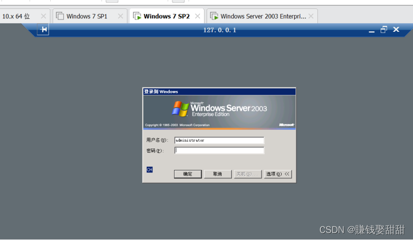Select the Windows 7 SP2 tab
Image resolution: width=413 pixels, height=240 pixels.
click(167, 16)
